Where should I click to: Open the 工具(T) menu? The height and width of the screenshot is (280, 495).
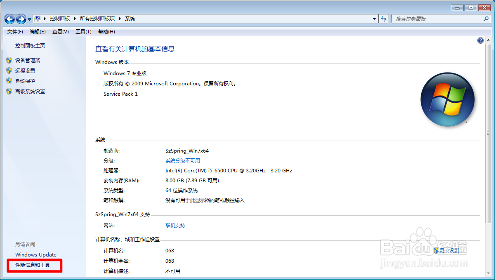(x=83, y=32)
